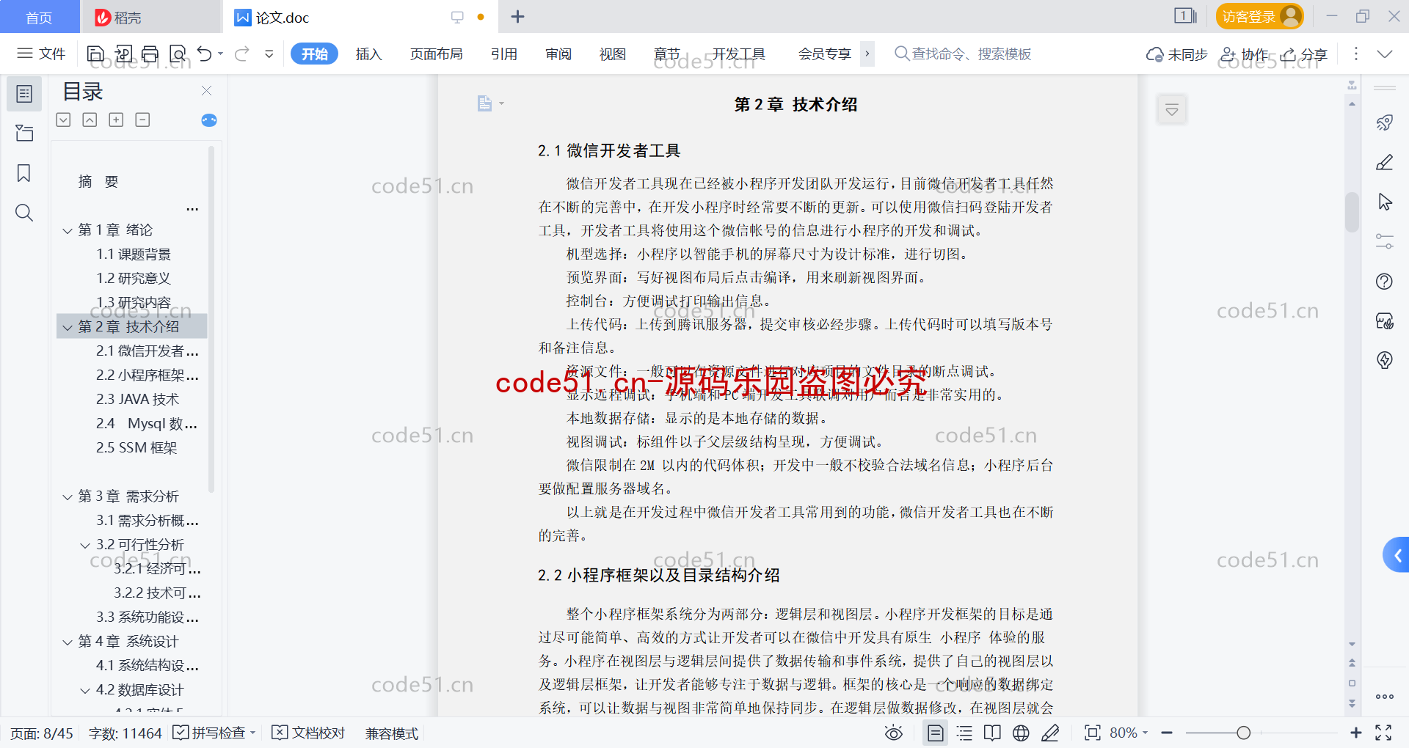
Task: Select the arrow selection tool on right sidebar
Action: tap(1385, 202)
